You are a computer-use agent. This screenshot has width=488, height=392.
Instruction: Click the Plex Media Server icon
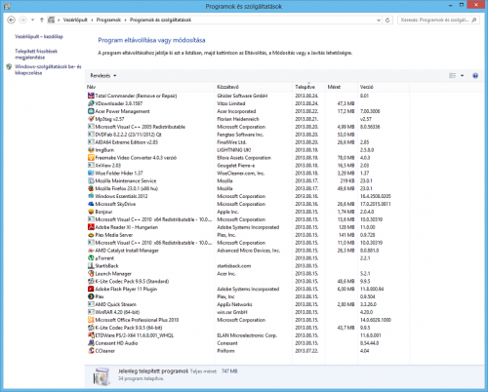91,235
